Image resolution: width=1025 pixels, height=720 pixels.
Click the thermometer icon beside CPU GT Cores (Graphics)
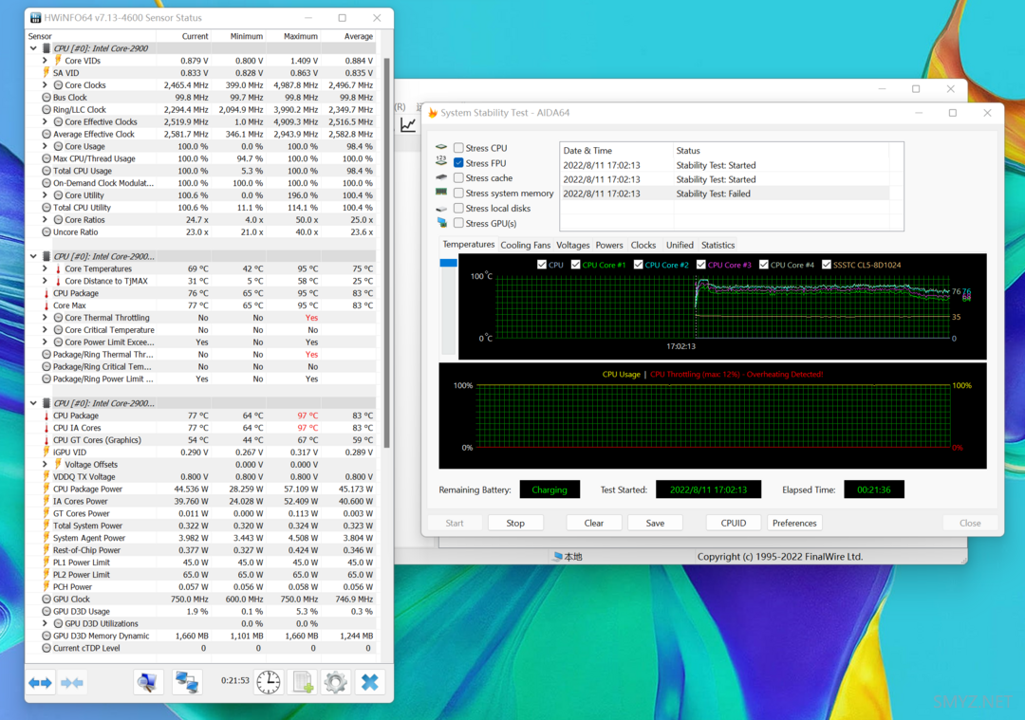point(47,440)
